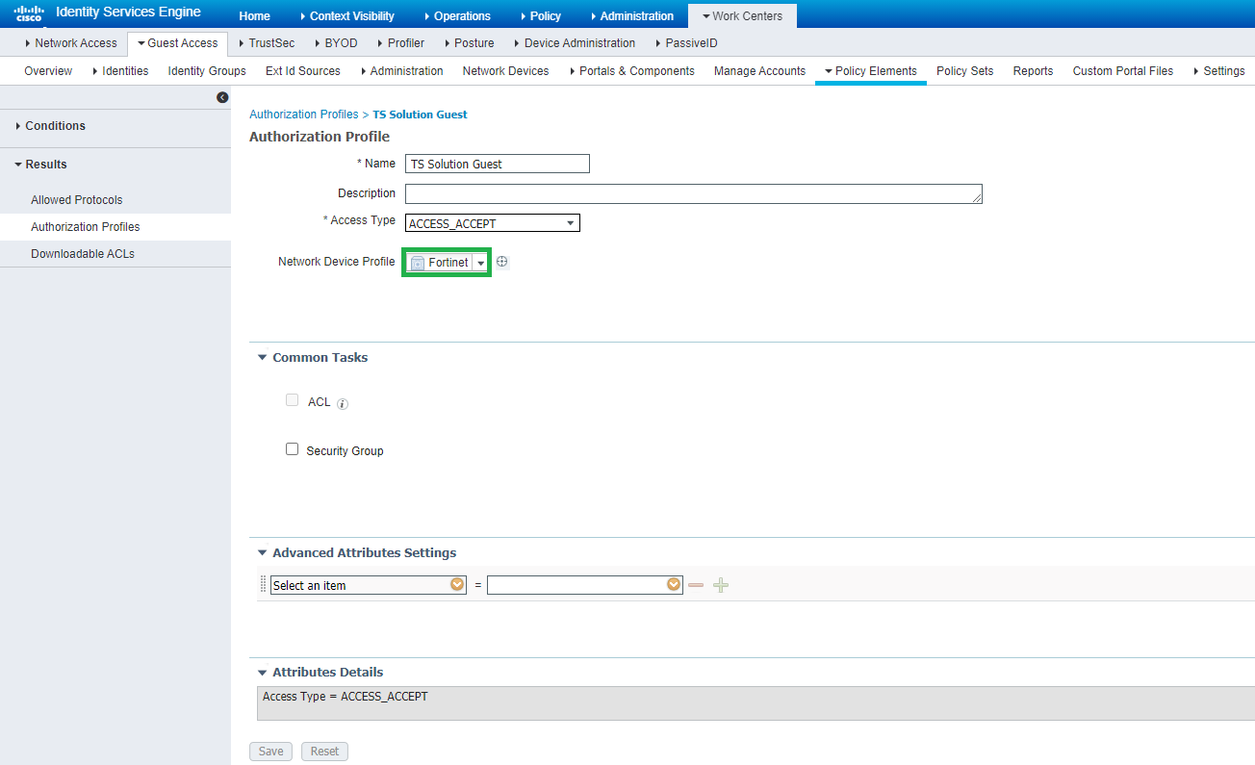Collapse Advanced Attributes Settings section

(262, 553)
